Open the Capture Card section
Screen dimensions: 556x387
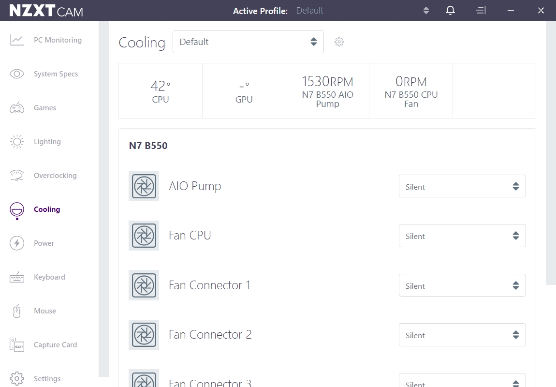pos(55,345)
